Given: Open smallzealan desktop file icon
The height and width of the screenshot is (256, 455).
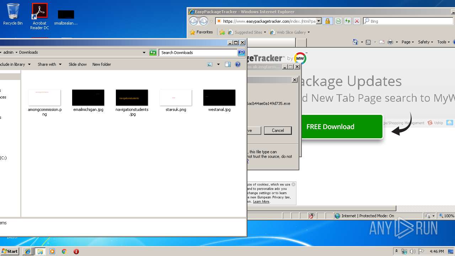Looking at the screenshot, I should pyautogui.click(x=66, y=16).
